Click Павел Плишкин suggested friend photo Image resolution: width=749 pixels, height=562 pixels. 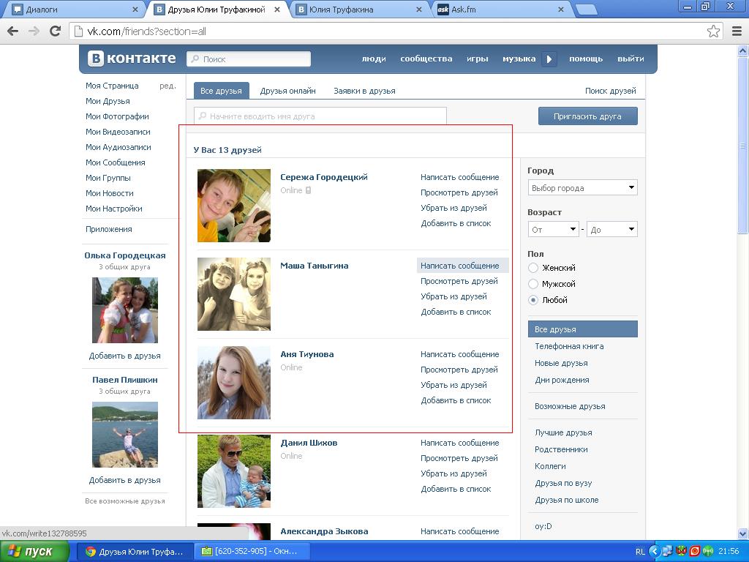click(x=124, y=435)
